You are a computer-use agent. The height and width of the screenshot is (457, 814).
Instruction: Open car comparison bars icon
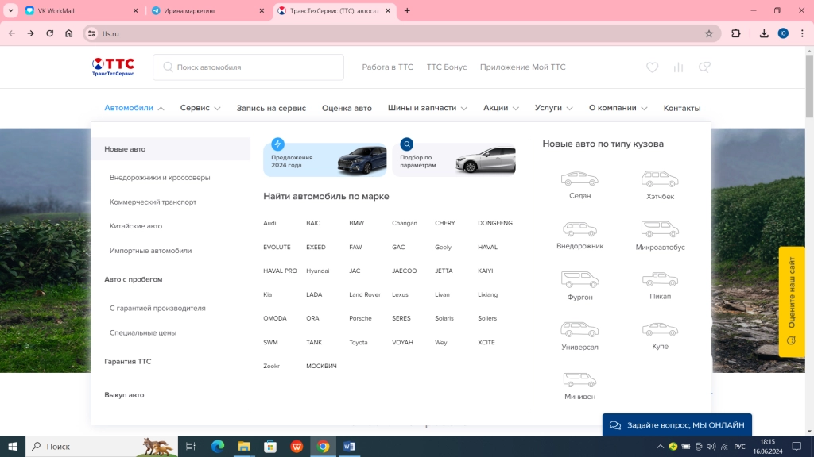[678, 67]
